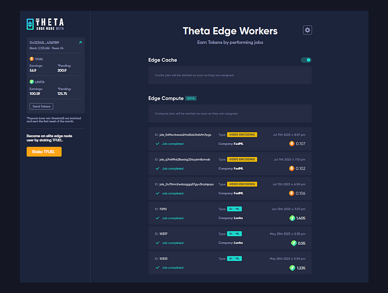Click Company FedML on the 0.107 job
This screenshot has width=388, height=293.
(231, 144)
